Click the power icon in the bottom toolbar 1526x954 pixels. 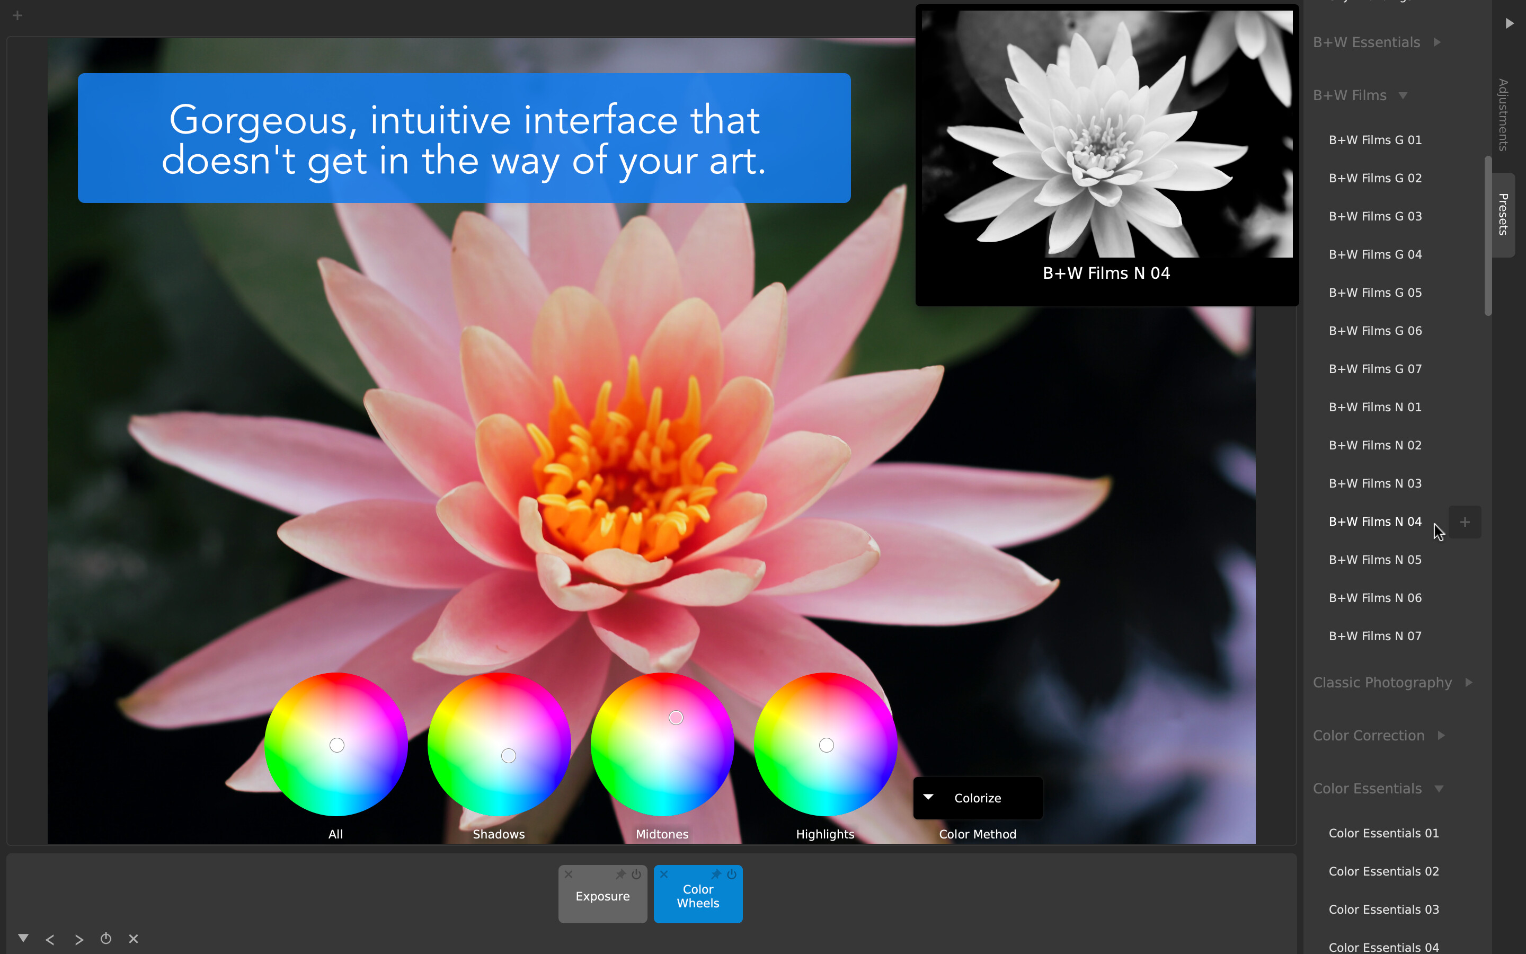pyautogui.click(x=106, y=939)
